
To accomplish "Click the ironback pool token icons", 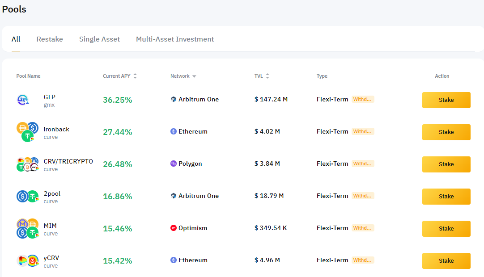I will (x=27, y=132).
